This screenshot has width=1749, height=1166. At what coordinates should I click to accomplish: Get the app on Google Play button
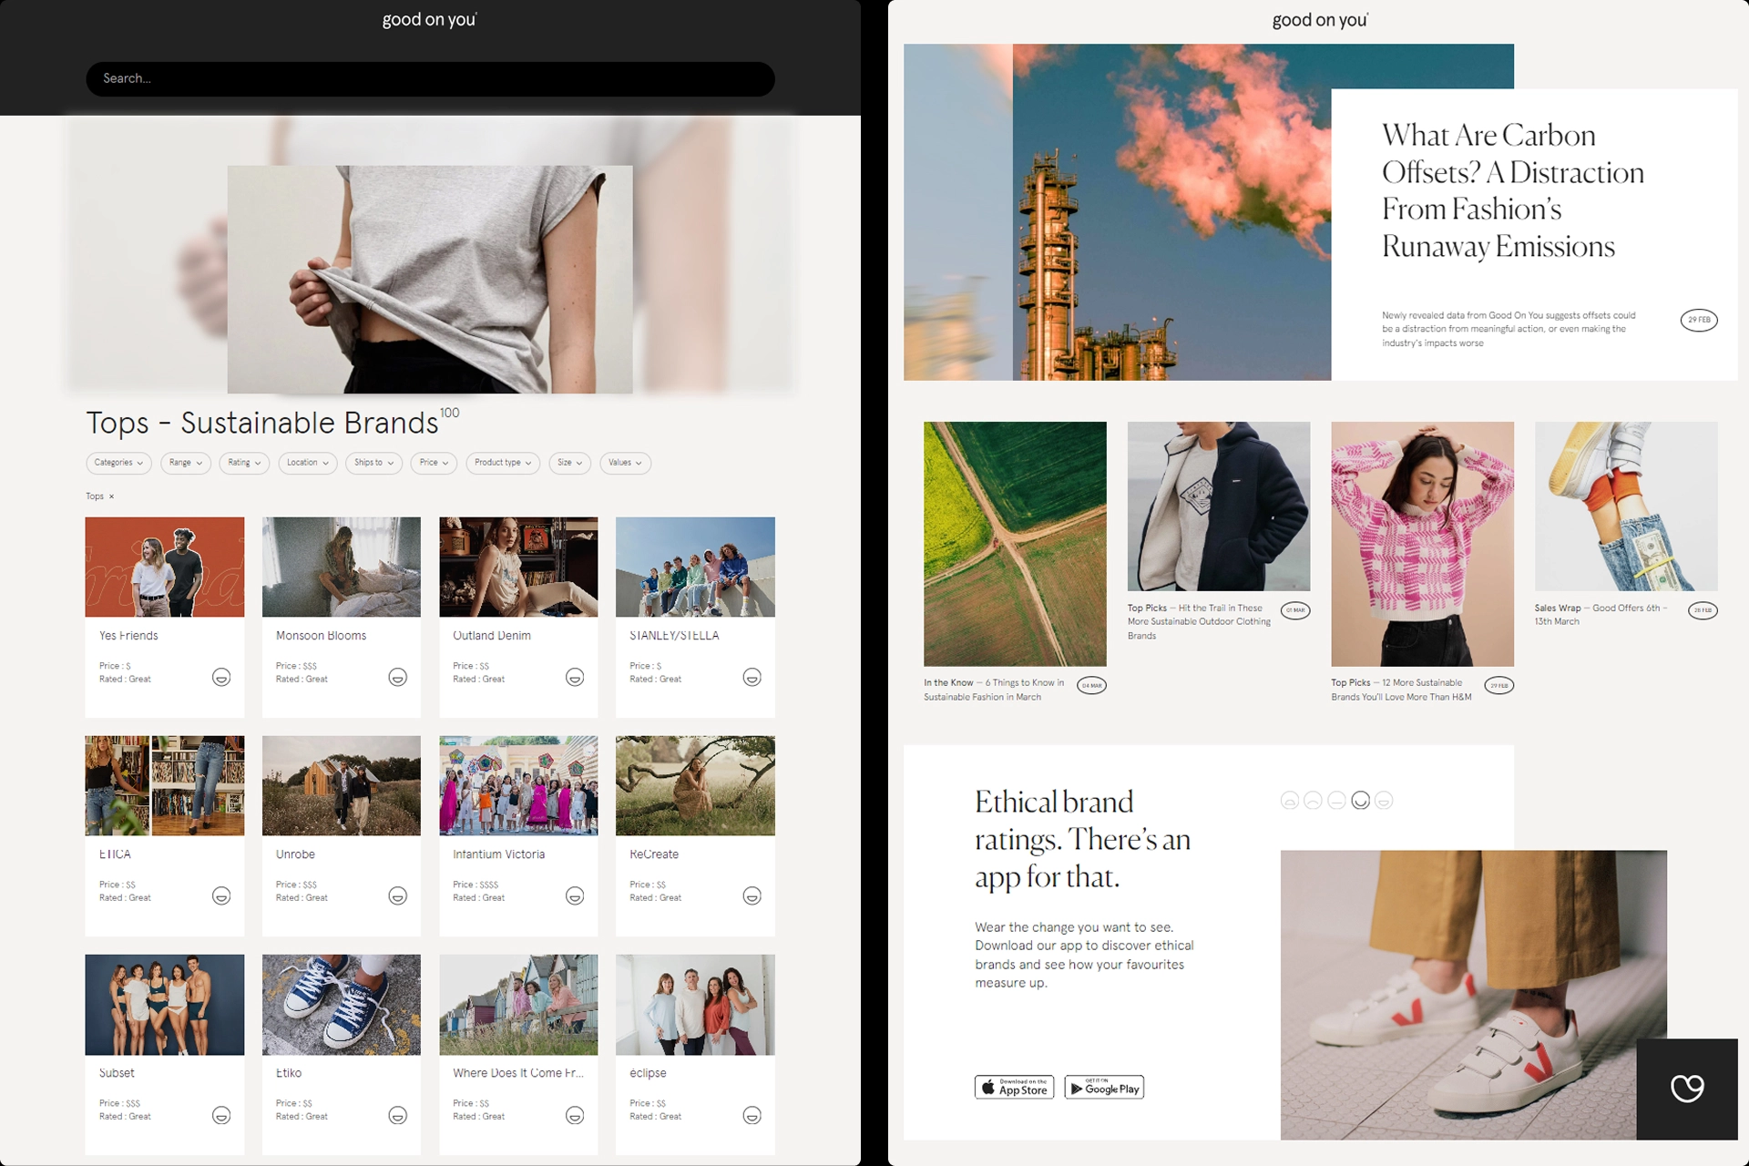tap(1104, 1088)
